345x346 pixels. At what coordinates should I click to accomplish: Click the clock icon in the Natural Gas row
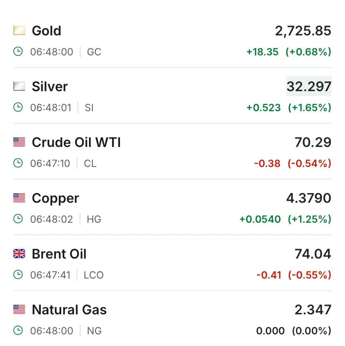click(x=18, y=331)
